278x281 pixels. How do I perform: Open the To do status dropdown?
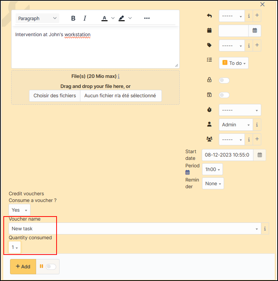coord(234,63)
